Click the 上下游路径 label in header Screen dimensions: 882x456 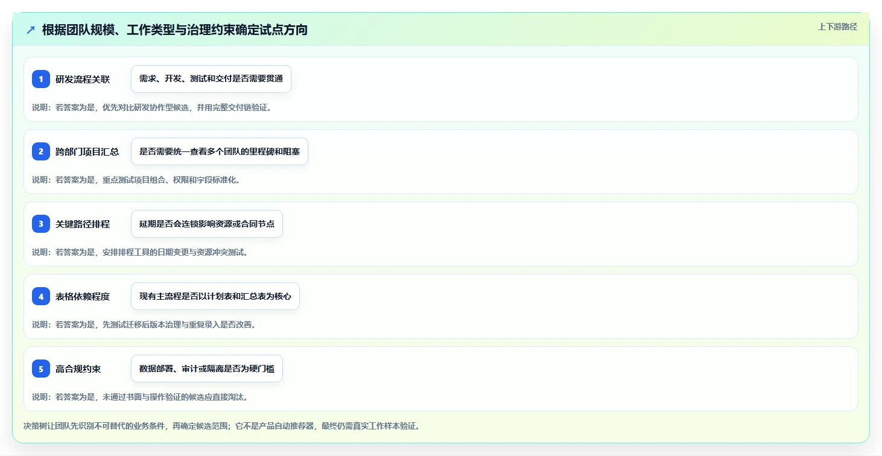[x=837, y=27]
